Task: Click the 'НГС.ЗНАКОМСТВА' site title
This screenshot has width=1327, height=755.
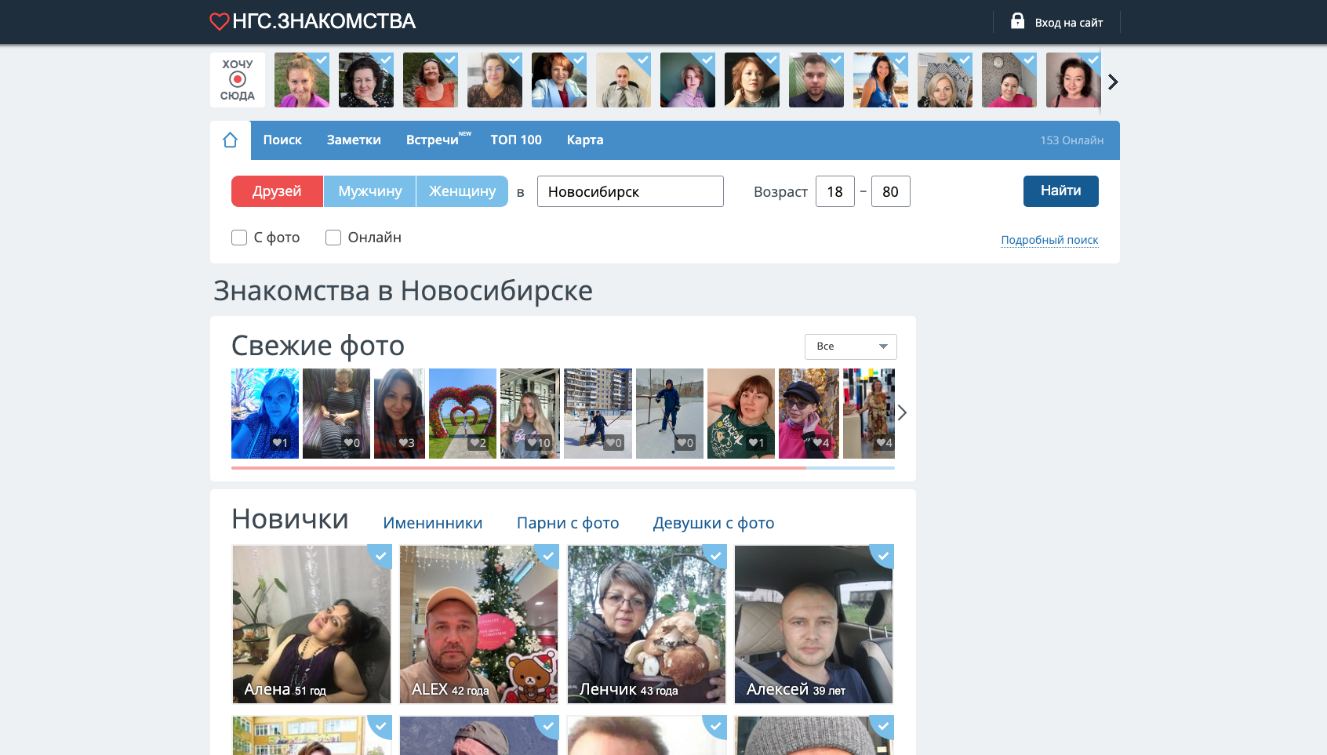Action: (324, 21)
